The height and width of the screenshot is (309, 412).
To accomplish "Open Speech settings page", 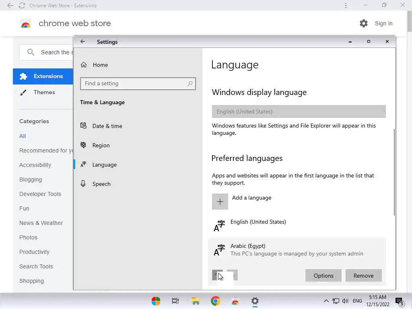I will 95,183.
